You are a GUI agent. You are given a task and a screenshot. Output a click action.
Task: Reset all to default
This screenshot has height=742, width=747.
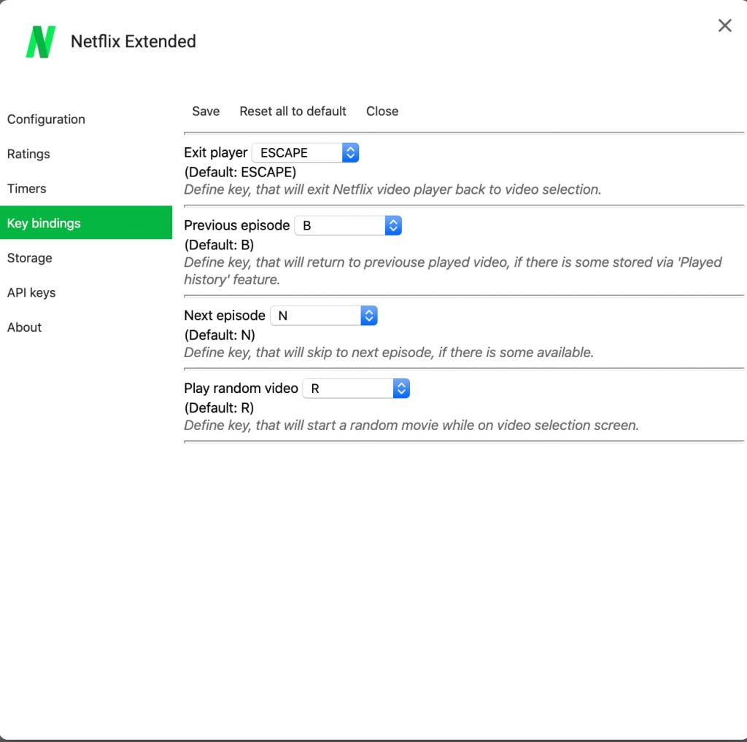tap(293, 112)
